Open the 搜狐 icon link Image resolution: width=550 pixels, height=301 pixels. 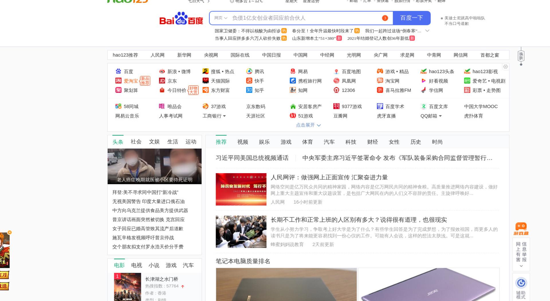205,71
